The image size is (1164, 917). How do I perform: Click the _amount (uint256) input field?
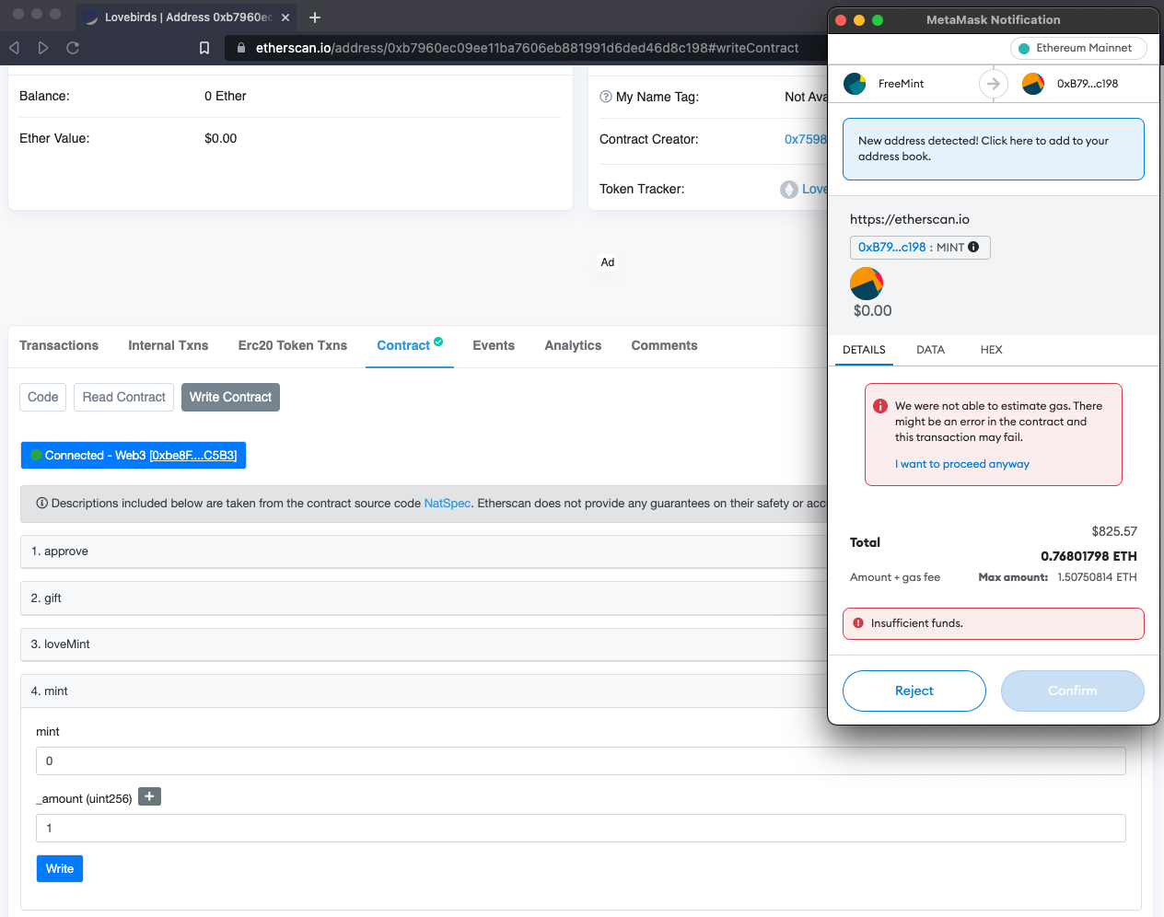pos(581,828)
